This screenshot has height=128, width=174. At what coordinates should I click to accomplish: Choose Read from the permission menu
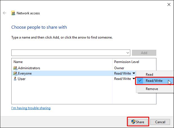point(149,75)
